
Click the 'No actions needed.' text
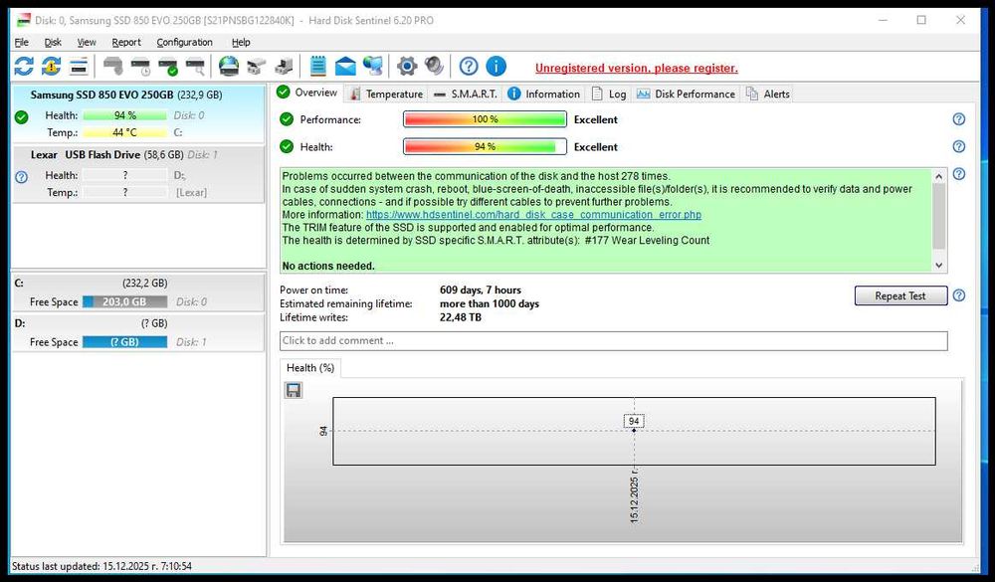(x=328, y=266)
